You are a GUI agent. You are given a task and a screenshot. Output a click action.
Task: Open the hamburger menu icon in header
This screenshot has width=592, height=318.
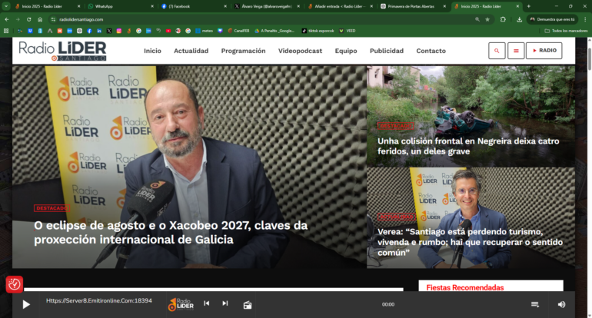pos(516,51)
